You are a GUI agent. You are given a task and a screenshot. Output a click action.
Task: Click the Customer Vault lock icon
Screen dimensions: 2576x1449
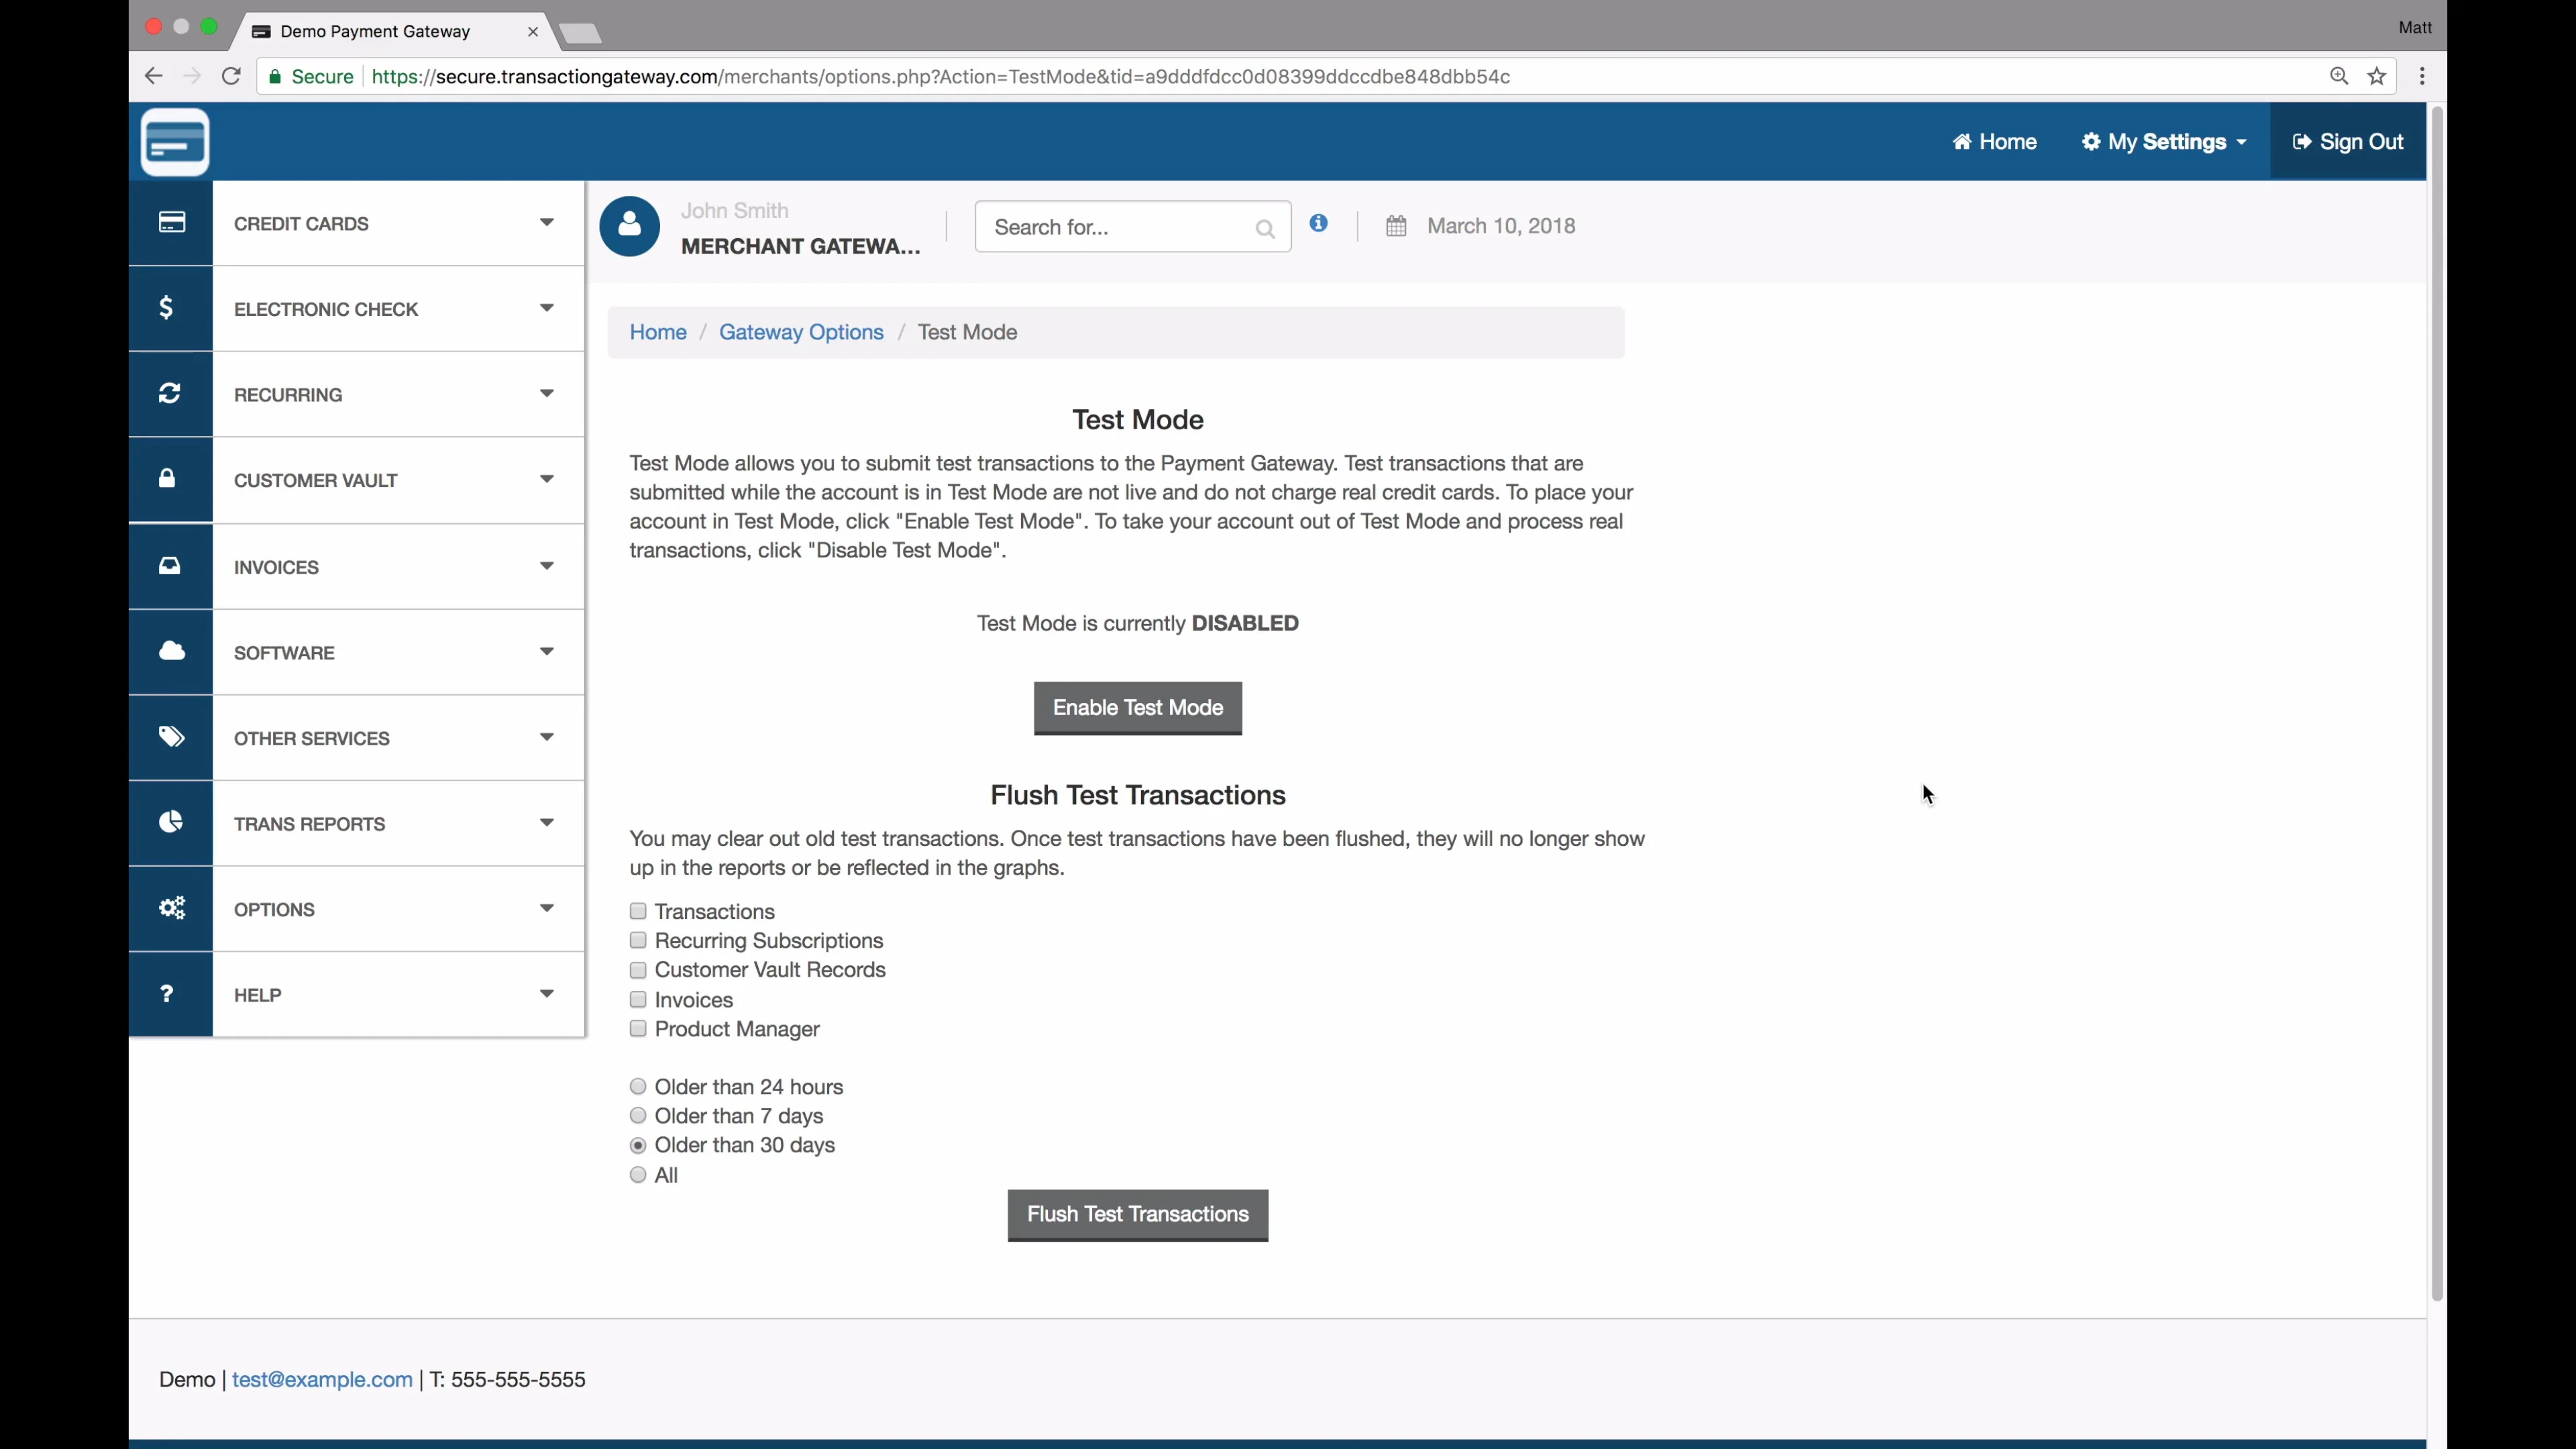168,479
